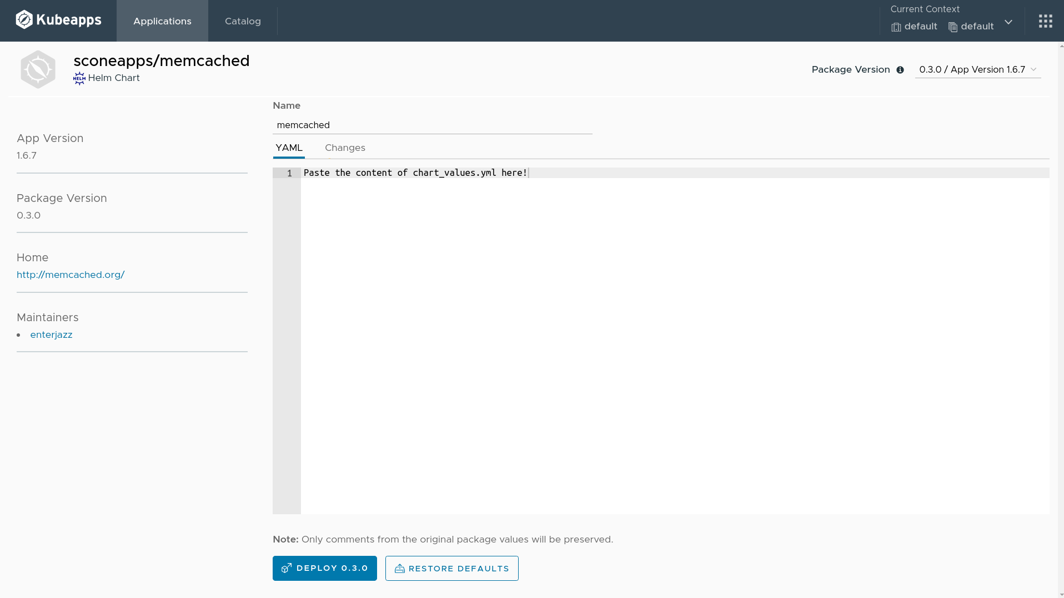Click the Package Version info icon
The height and width of the screenshot is (598, 1064).
900,70
